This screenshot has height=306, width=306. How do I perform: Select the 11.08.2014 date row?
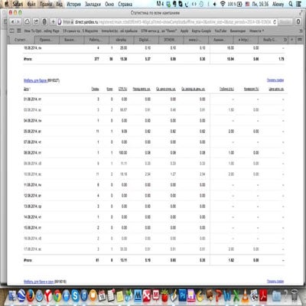click(155, 185)
